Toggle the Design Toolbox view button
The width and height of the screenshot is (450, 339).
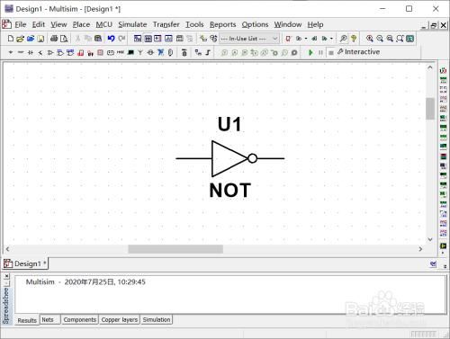[x=138, y=39]
